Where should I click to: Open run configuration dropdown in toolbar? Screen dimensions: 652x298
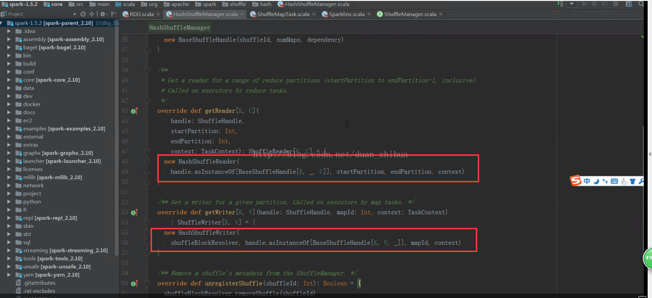(573, 4)
